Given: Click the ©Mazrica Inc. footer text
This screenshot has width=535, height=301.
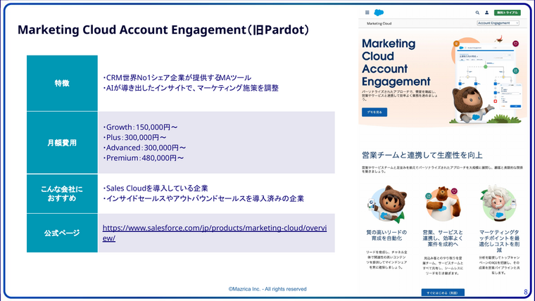Looking at the screenshot, I should click(267, 289).
